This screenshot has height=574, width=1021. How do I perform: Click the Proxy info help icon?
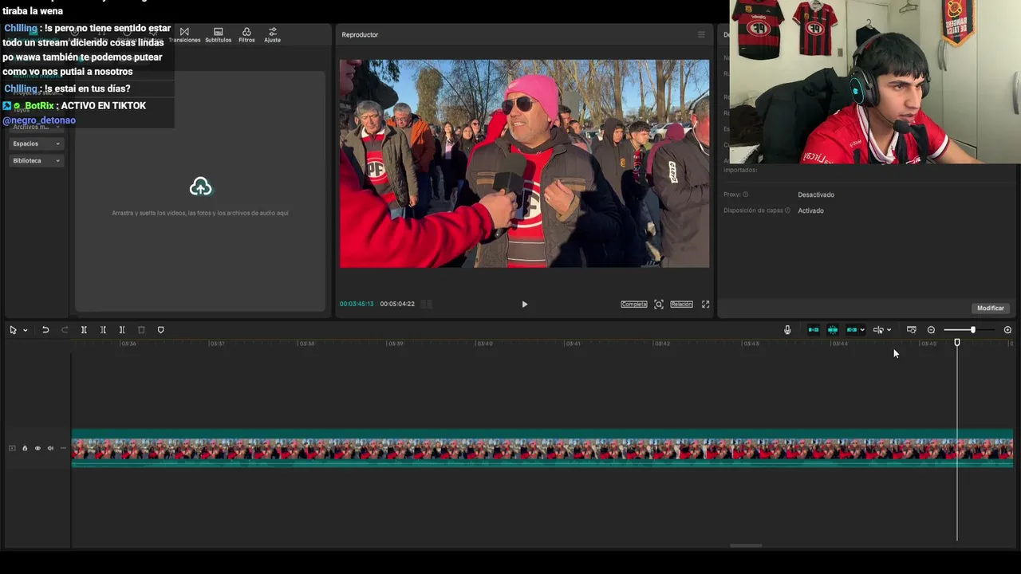pyautogui.click(x=746, y=195)
